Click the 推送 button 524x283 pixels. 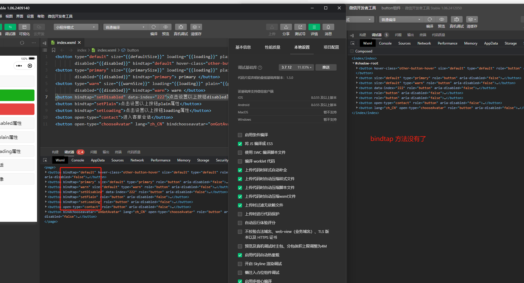[326, 67]
